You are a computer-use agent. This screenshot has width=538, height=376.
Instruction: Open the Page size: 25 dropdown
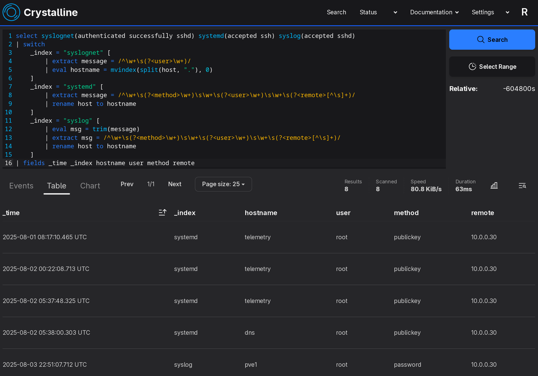coord(223,184)
